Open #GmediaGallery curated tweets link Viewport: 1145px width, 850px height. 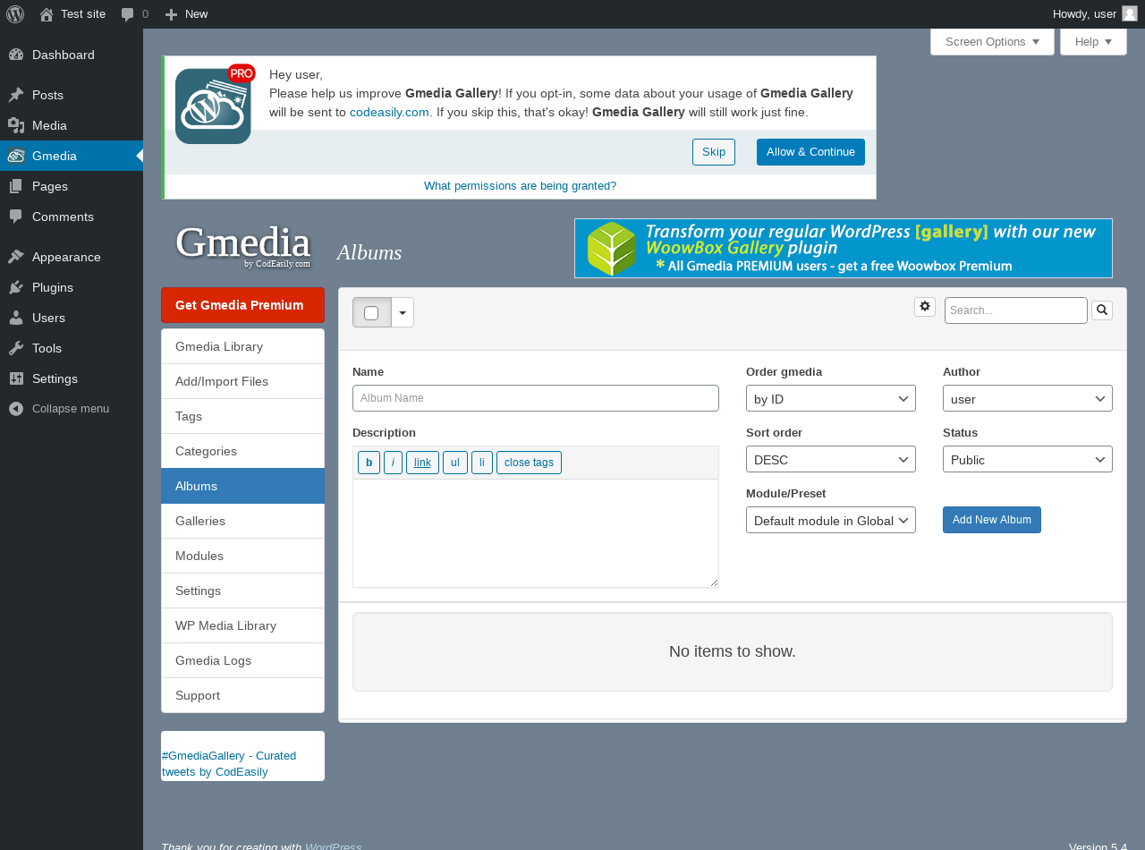pos(229,763)
